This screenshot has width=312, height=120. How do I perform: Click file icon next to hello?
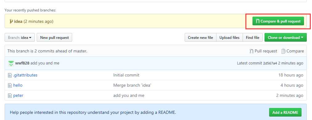(x=10, y=85)
